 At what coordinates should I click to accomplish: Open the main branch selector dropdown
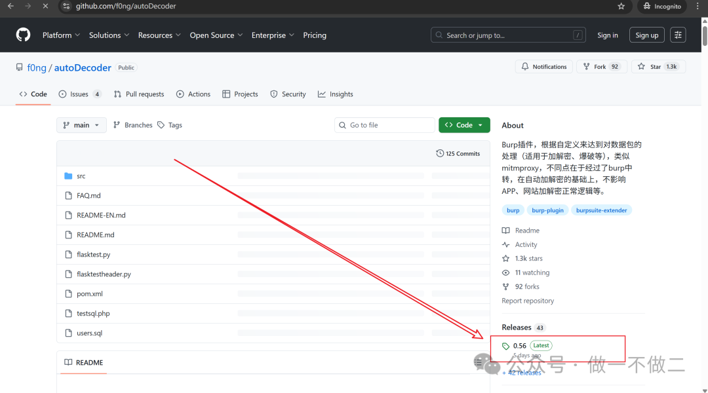[x=81, y=125]
